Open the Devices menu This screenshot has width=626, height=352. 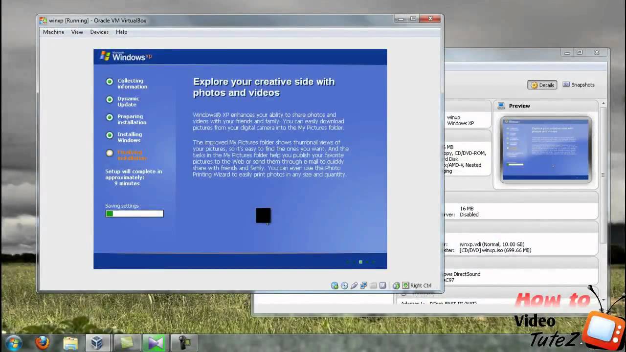[99, 32]
